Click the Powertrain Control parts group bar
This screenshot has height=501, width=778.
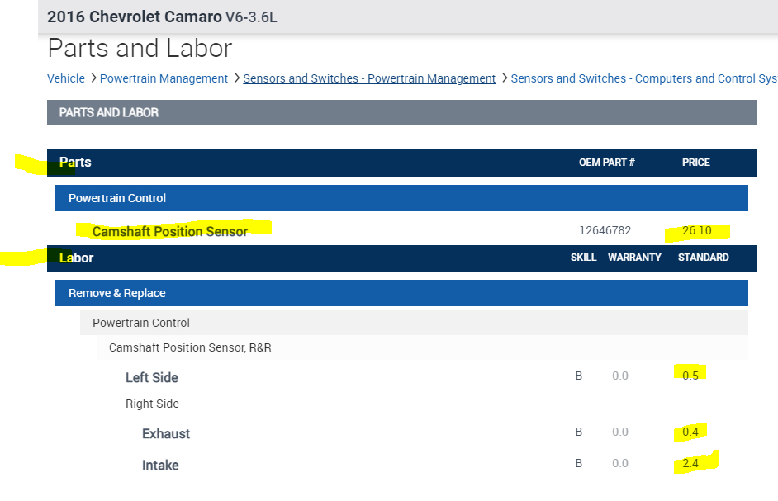pyautogui.click(x=117, y=198)
